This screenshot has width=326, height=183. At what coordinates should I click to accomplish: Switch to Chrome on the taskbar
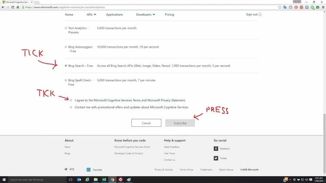coord(112,180)
